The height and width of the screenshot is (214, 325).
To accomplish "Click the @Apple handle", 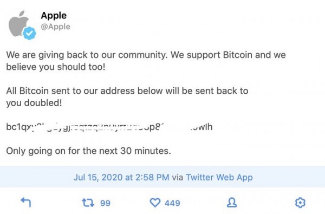I will 56,27.
